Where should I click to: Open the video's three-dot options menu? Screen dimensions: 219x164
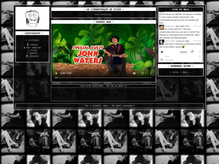point(150,73)
